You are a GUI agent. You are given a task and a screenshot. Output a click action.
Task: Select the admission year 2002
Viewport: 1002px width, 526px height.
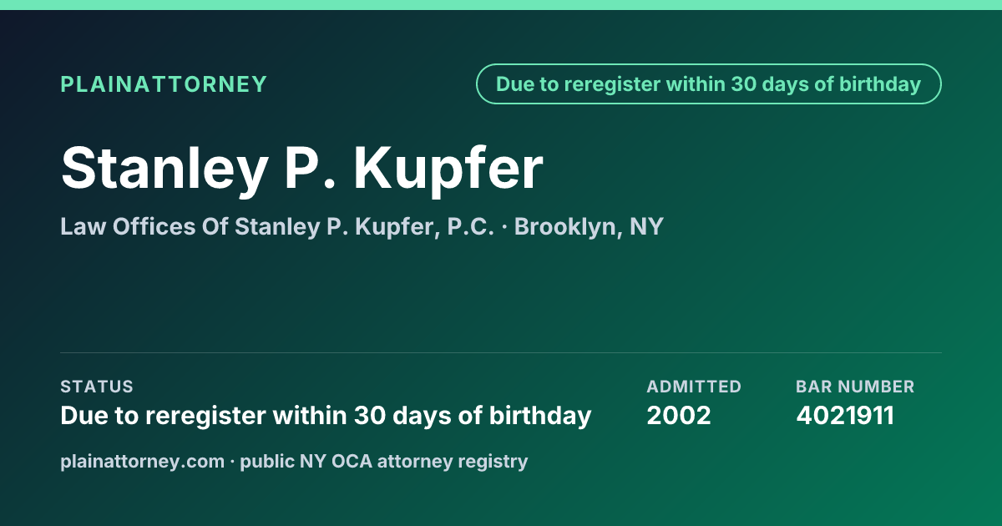click(x=679, y=415)
